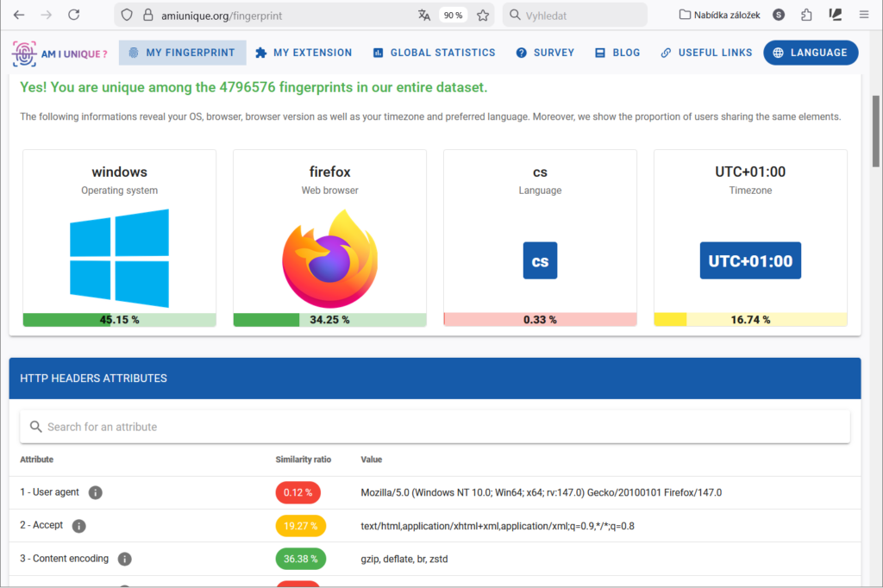Viewport: 883px width, 588px height.
Task: Click info icon next to Content encoding
Action: click(x=125, y=559)
